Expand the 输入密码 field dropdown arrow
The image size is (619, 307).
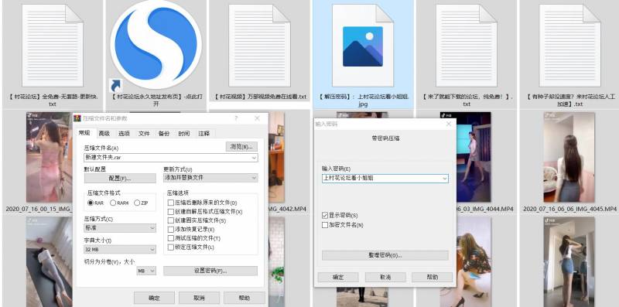(445, 179)
